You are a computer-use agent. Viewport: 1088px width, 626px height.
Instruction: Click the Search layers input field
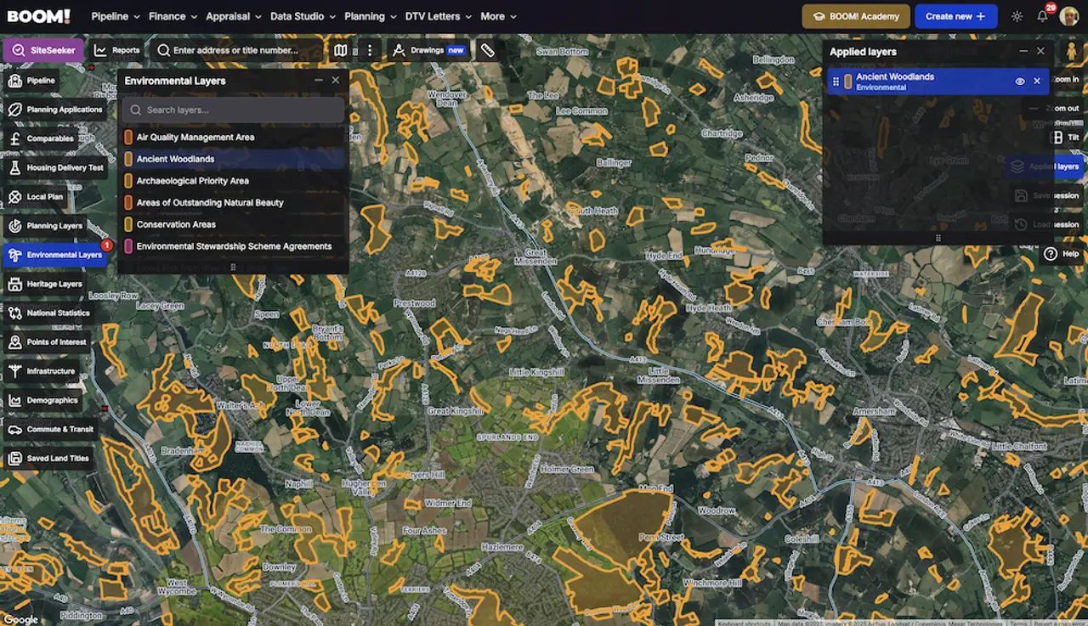[233, 110]
